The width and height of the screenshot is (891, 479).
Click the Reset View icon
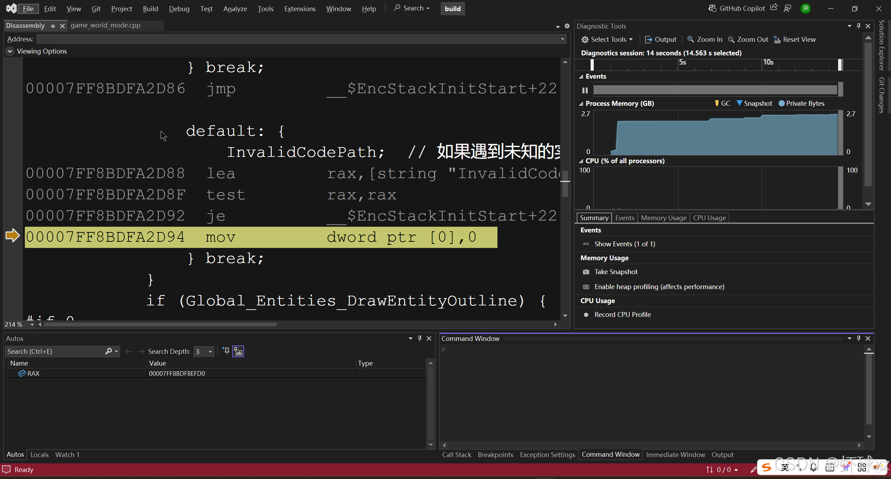[777, 40]
